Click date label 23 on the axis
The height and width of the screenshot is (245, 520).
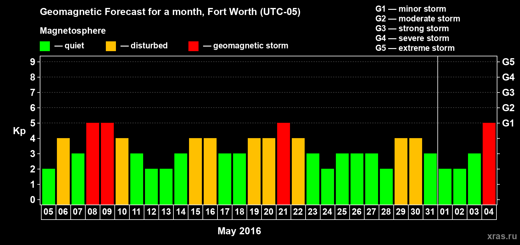coord(313,212)
